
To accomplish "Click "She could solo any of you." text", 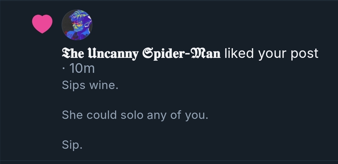I will pos(135,115).
